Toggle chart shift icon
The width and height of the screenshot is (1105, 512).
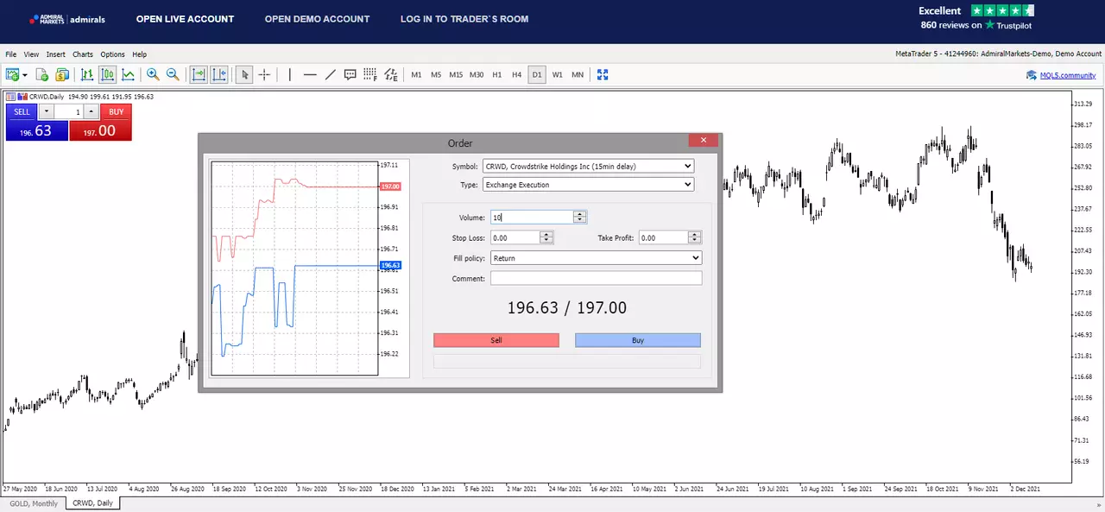click(x=219, y=75)
